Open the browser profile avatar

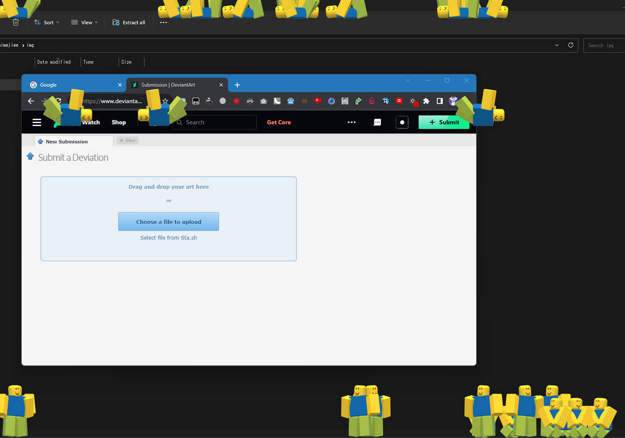coord(453,101)
